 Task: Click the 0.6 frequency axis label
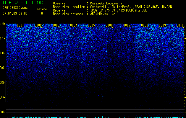point(2,112)
